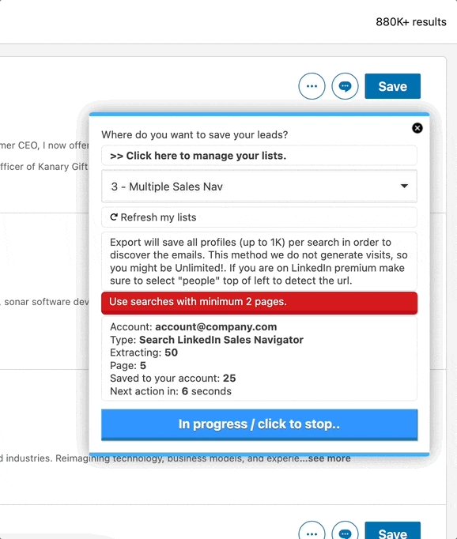Screen dimensions: 457x539
Task: Click the top three-dots more options icon
Action: (312, 86)
